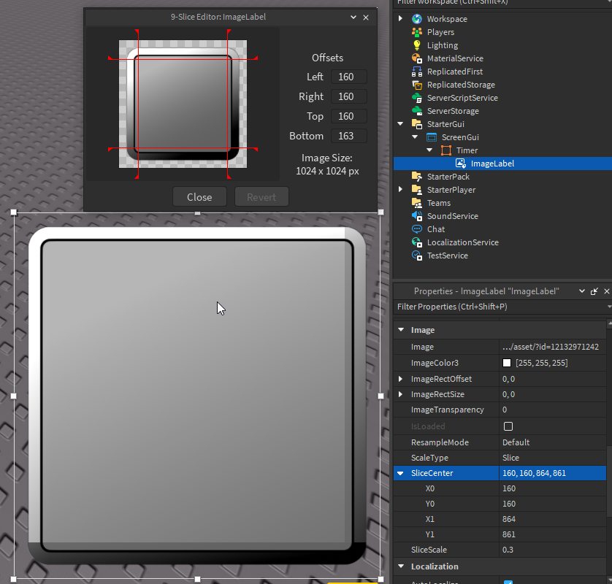
Task: Click the StarterGui folder icon
Action: (x=417, y=124)
